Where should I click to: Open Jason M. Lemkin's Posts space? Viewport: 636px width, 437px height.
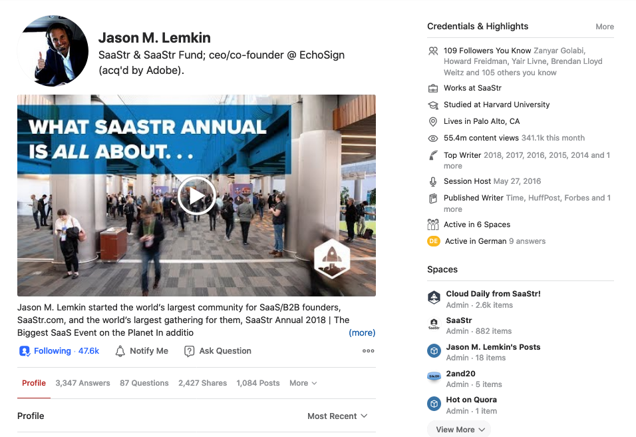[493, 347]
